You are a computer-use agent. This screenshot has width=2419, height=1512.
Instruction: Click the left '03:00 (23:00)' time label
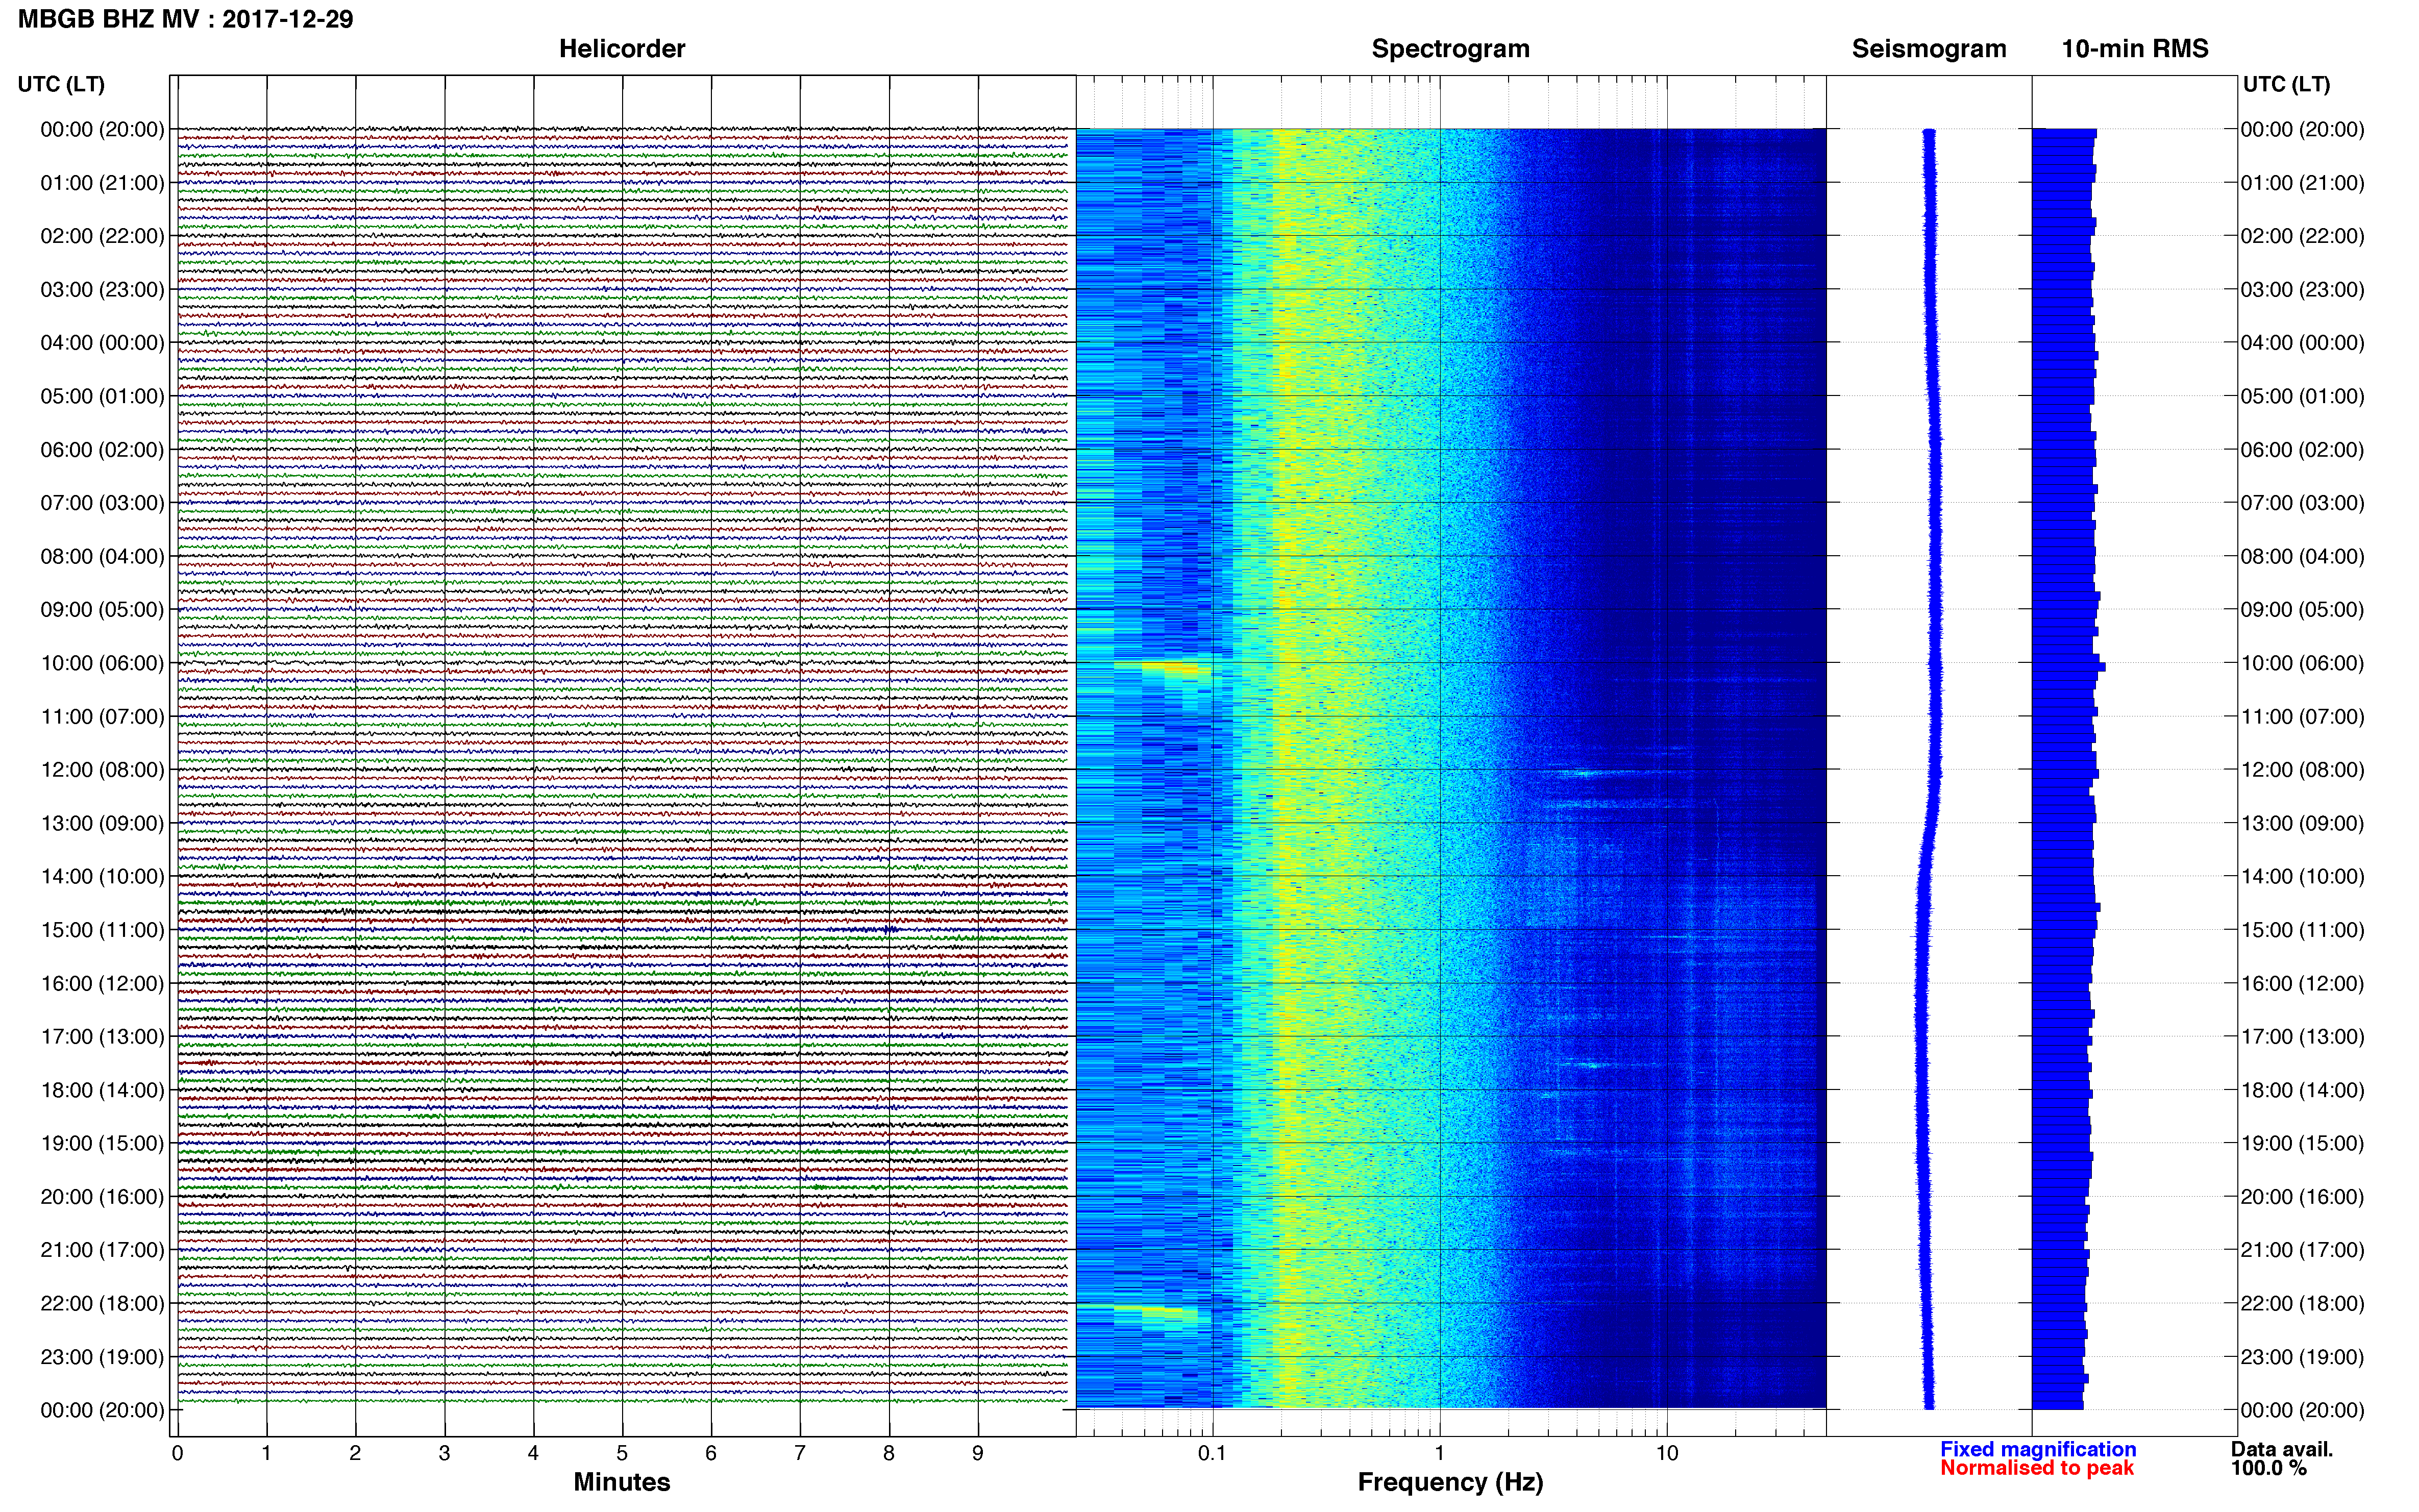click(x=102, y=289)
